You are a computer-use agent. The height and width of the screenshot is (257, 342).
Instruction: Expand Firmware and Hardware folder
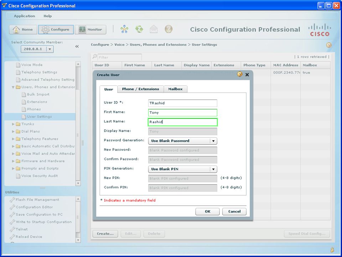point(13,161)
